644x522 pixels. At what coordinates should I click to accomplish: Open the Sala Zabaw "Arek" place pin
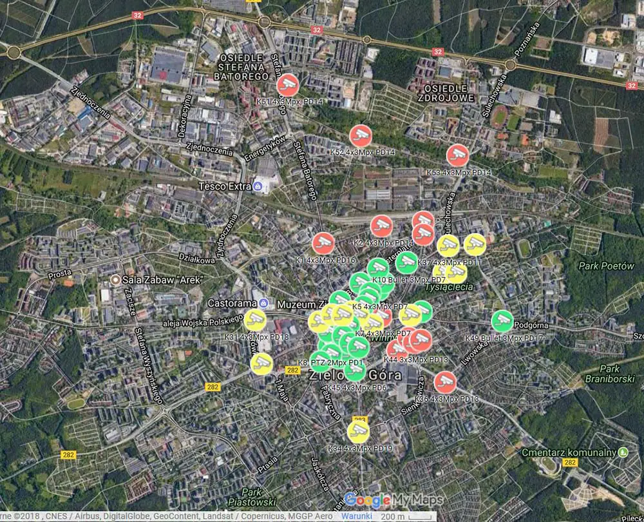pyautogui.click(x=115, y=280)
